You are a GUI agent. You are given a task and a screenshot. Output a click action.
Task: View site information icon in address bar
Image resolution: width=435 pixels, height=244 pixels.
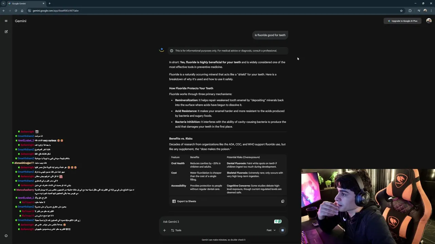30,11
